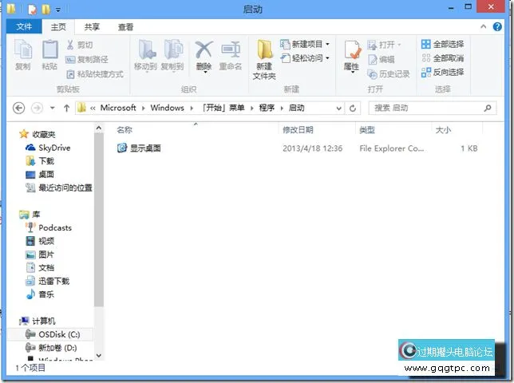Open Desktop (桌面) in favorites
The height and width of the screenshot is (383, 514).
(x=40, y=174)
